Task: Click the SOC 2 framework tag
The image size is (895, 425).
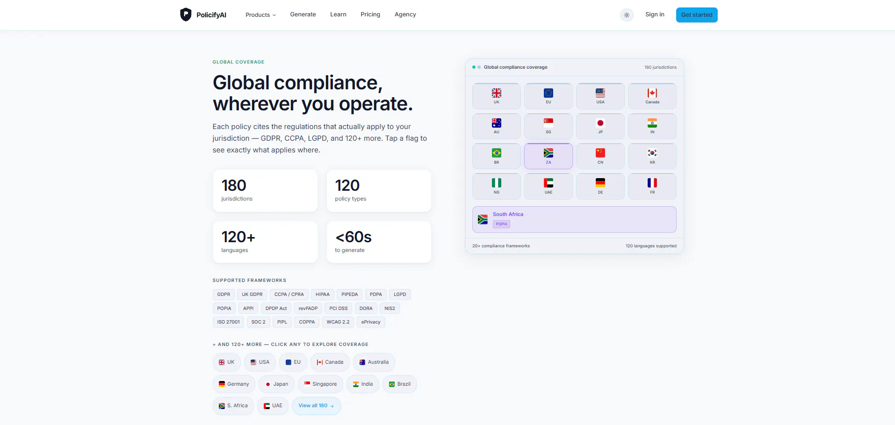Action: tap(259, 322)
